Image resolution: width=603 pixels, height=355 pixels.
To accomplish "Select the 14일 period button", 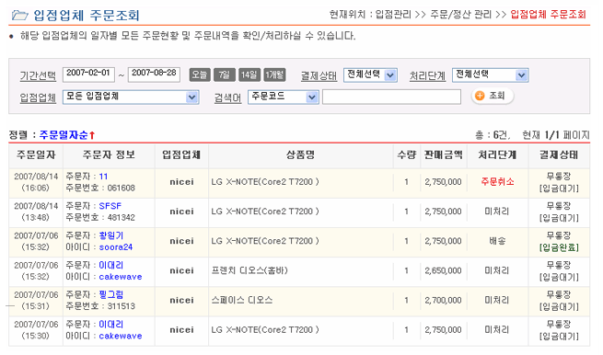I will click(249, 74).
